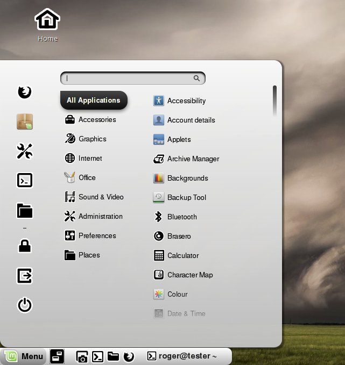Click the application list scrollbar
Screen dimensions: 345x365
click(x=274, y=101)
